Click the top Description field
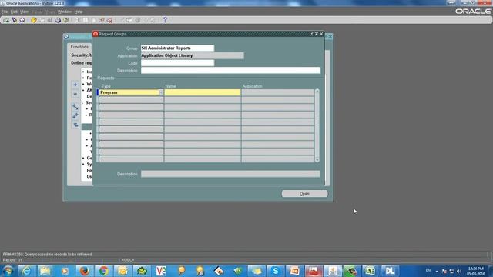 pyautogui.click(x=230, y=71)
